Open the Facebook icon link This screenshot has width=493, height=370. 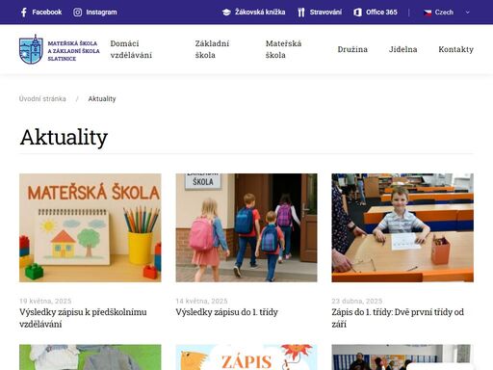coord(24,13)
